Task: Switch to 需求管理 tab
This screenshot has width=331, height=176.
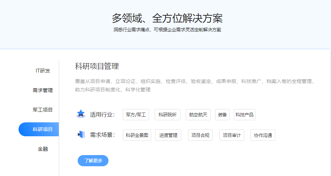Action: [43, 90]
